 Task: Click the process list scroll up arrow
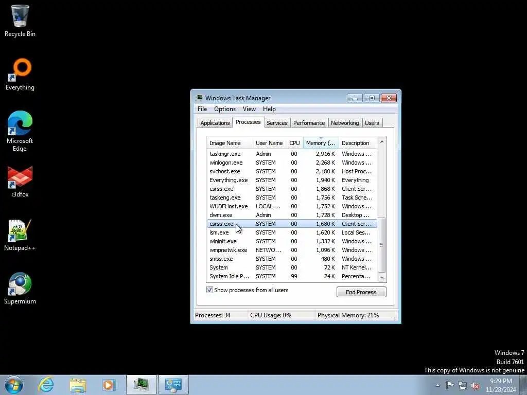(x=381, y=142)
